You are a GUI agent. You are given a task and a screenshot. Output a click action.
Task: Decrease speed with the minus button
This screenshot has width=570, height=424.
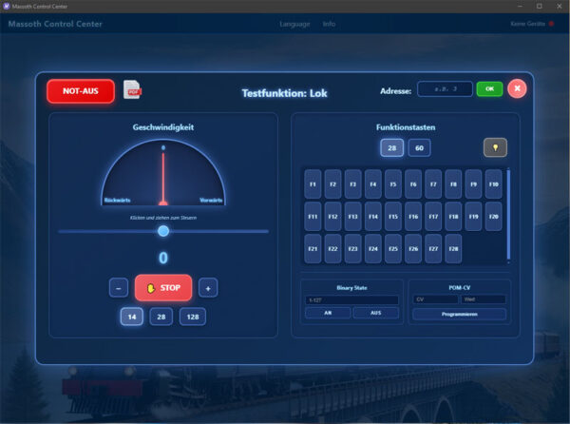pos(118,288)
